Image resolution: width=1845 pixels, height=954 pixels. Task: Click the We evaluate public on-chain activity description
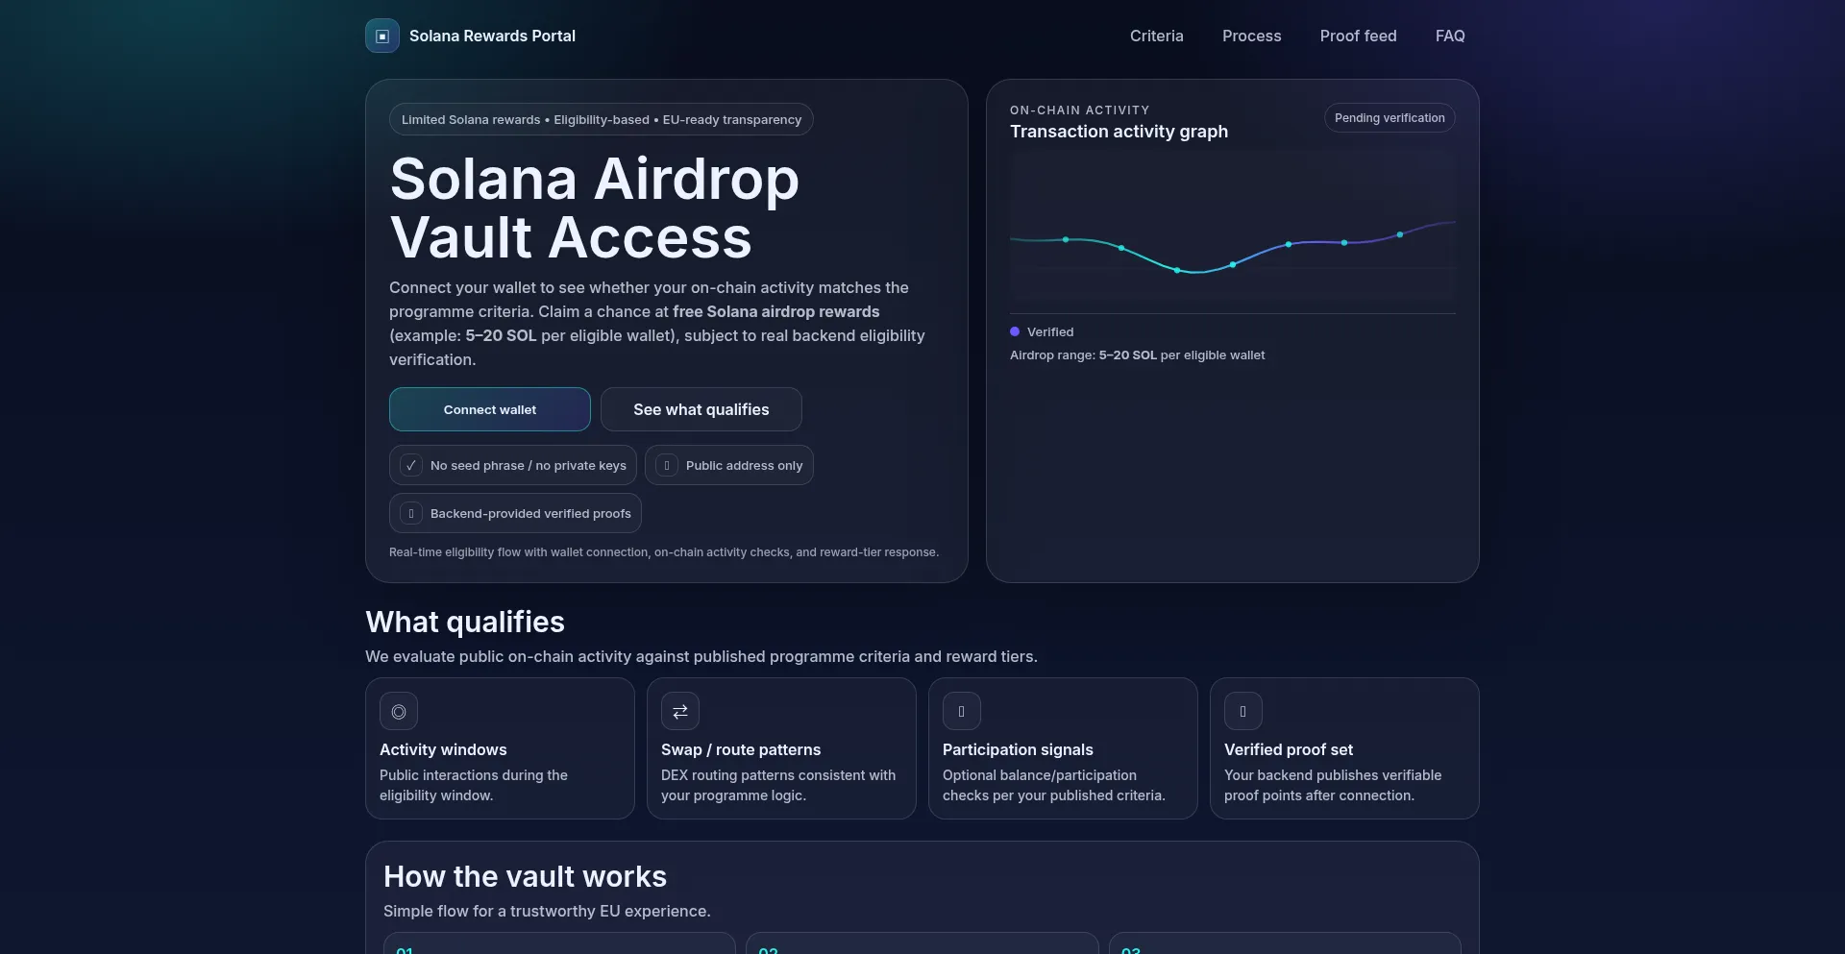[701, 657]
